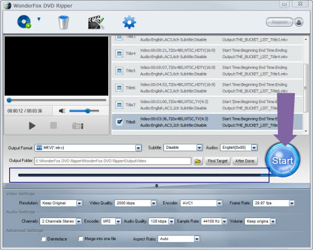The image size is (313, 250).
Task: Click the title list scroll down arrow
Action: [305, 131]
